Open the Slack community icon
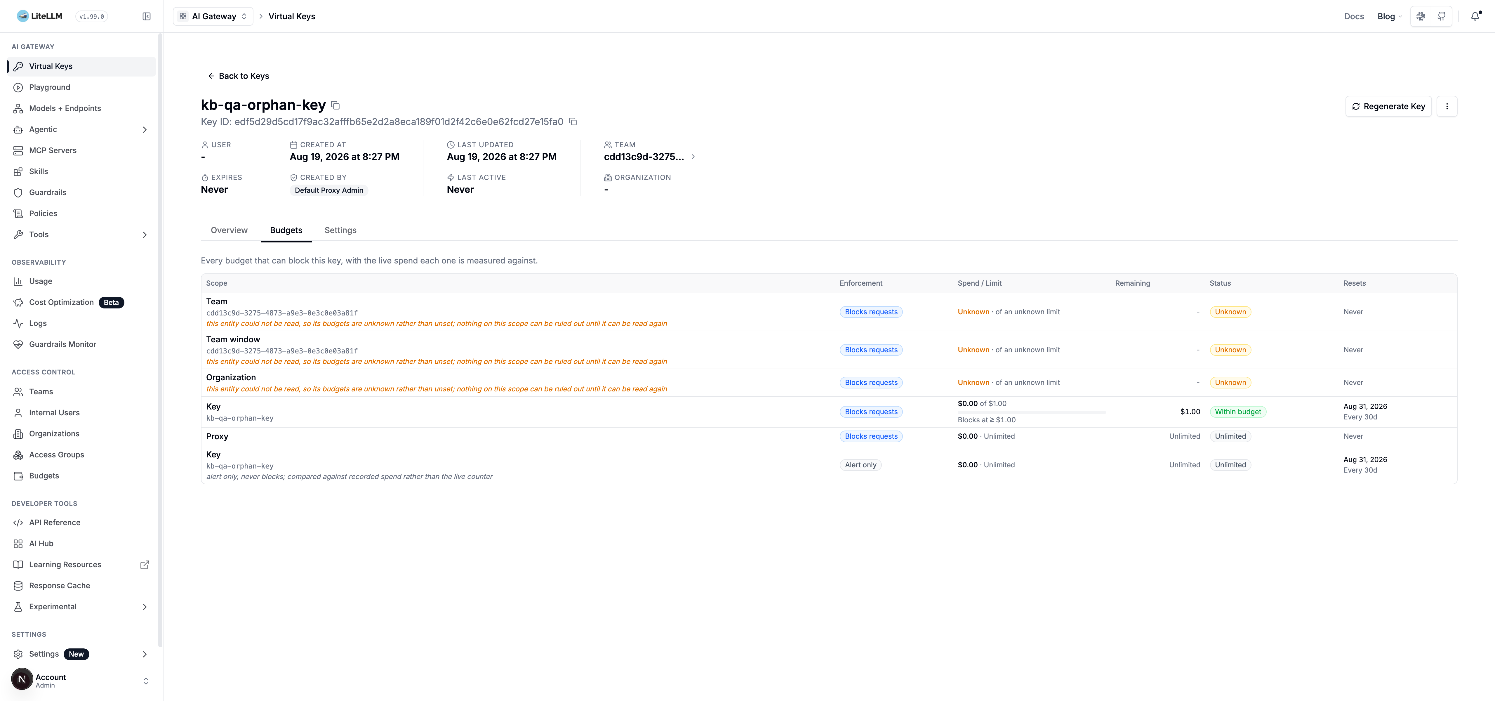 1421,16
